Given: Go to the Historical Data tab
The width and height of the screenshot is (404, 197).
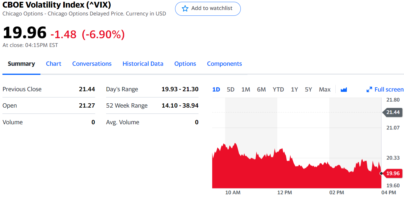Looking at the screenshot, I should pos(143,64).
